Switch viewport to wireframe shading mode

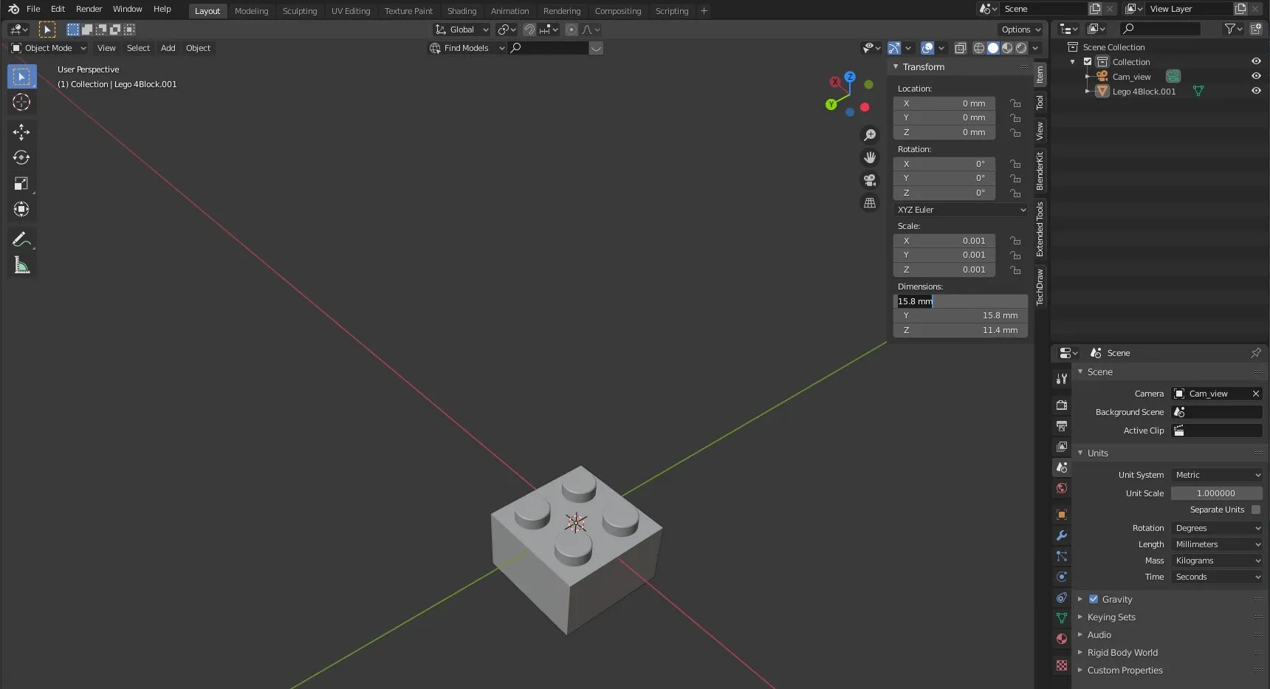[x=979, y=48]
